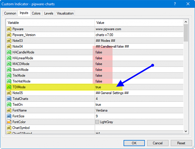The image size is (195, 149).
Task: Click the empty ChartSymbol value field
Action: click(139, 128)
